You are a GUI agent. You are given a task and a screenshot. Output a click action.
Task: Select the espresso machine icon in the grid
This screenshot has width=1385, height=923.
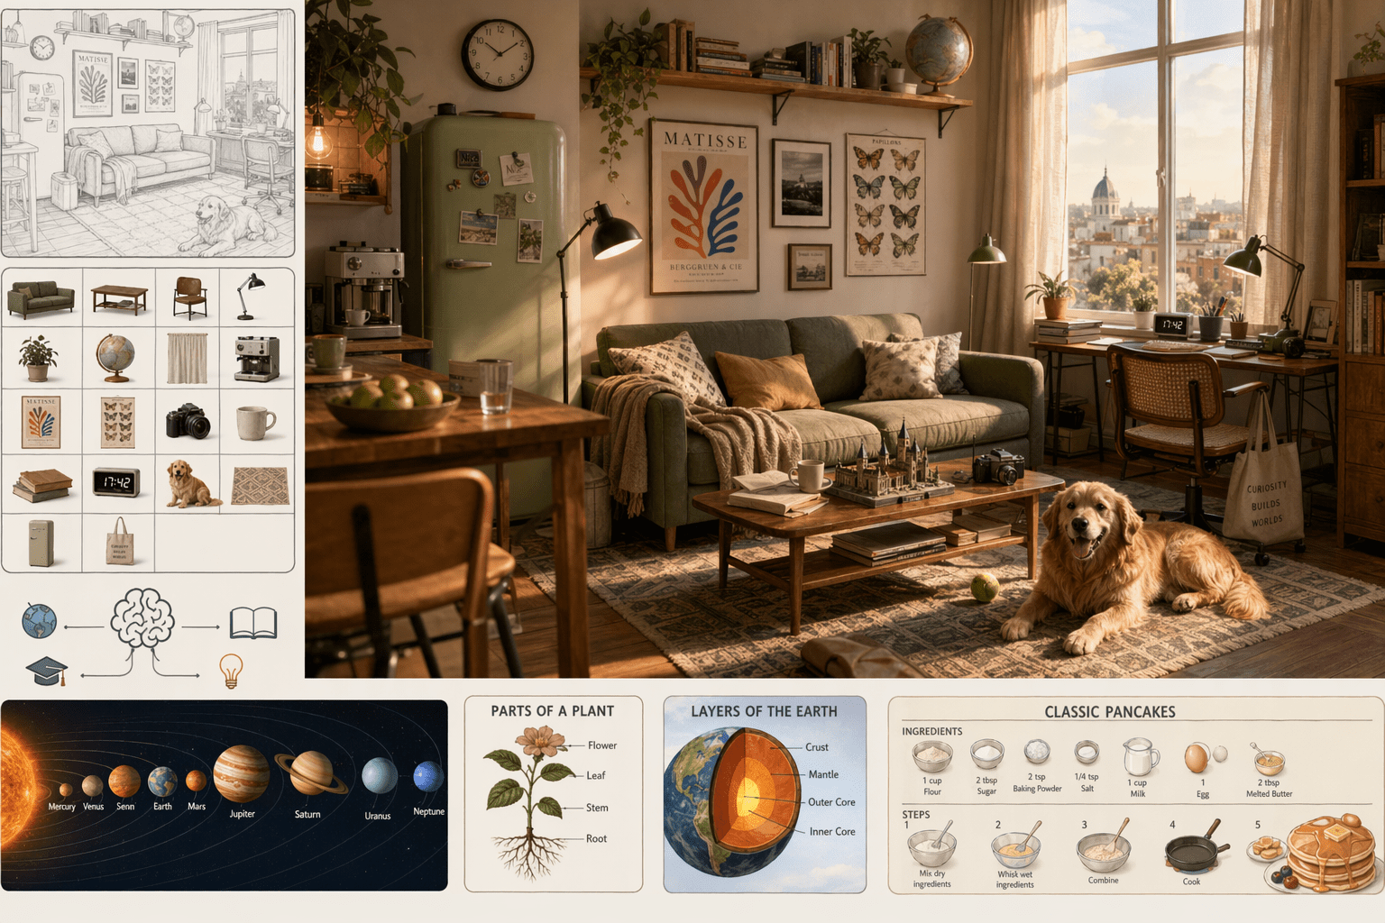(257, 358)
